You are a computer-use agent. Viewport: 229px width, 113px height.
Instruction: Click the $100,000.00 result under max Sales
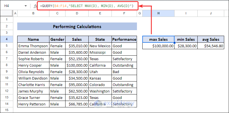point(158,46)
